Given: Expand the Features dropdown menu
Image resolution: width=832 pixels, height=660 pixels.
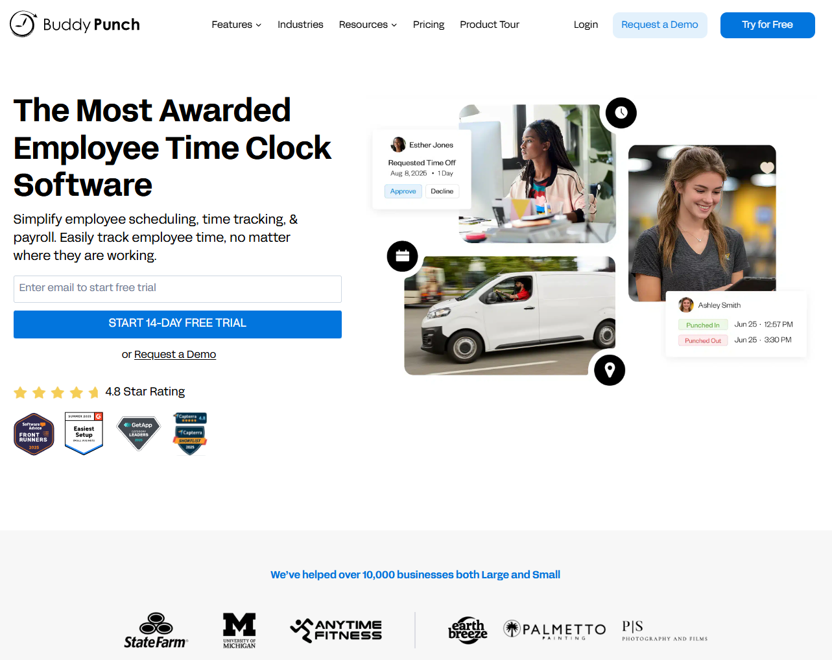Looking at the screenshot, I should (x=237, y=25).
